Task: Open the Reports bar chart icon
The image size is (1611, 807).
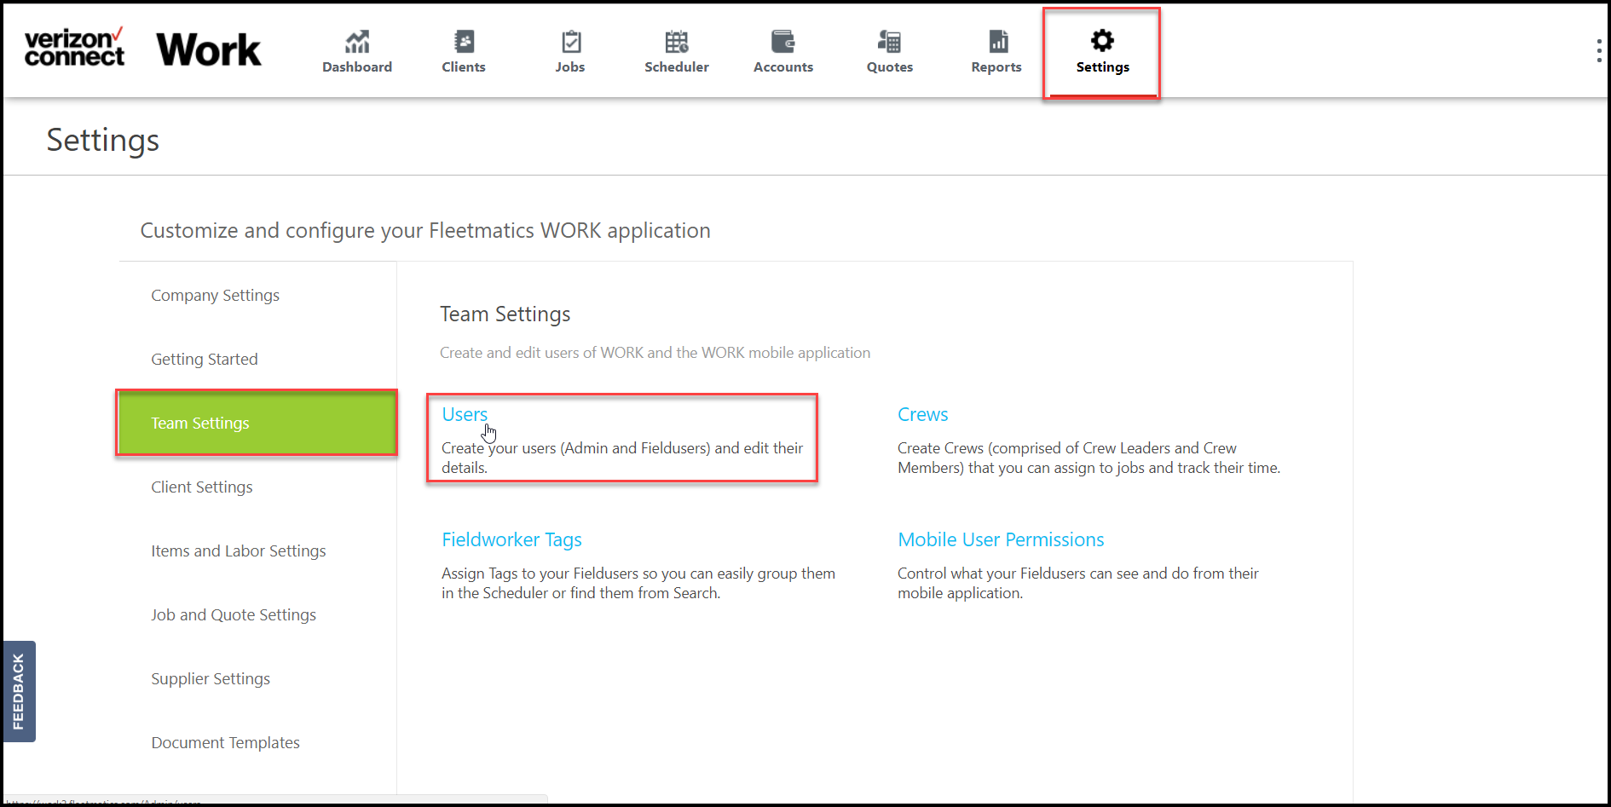Action: (997, 41)
